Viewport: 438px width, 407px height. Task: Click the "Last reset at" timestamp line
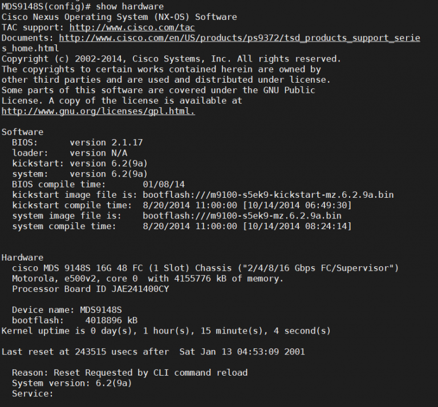coord(153,352)
